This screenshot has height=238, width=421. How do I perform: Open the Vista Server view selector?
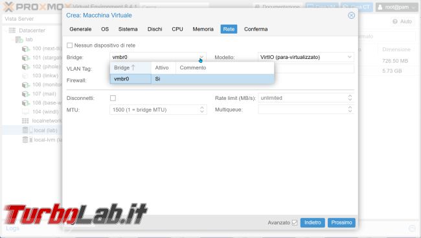click(32, 19)
